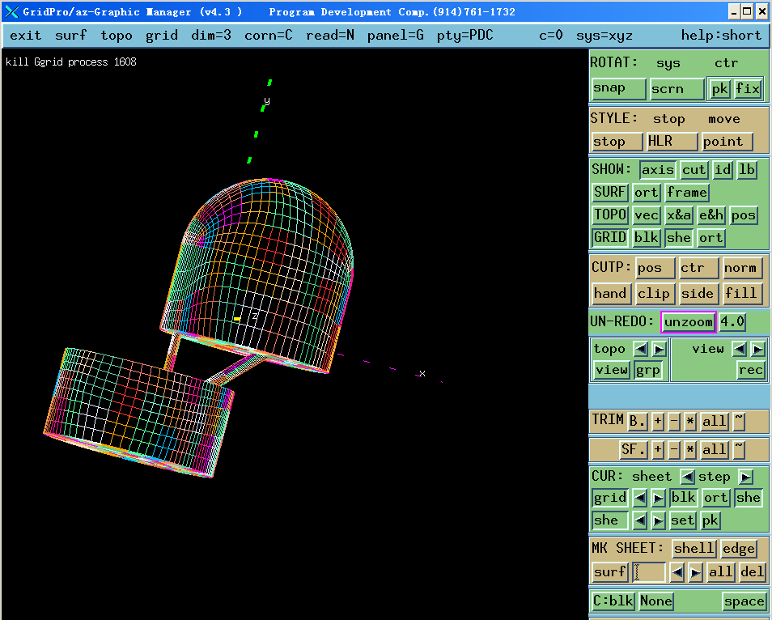Click the topo previous arrow
The height and width of the screenshot is (620, 772).
tap(640, 349)
